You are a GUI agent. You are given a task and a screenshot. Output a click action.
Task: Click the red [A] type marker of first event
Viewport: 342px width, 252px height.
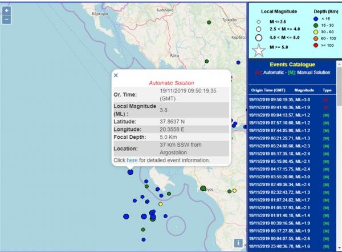[325, 99]
